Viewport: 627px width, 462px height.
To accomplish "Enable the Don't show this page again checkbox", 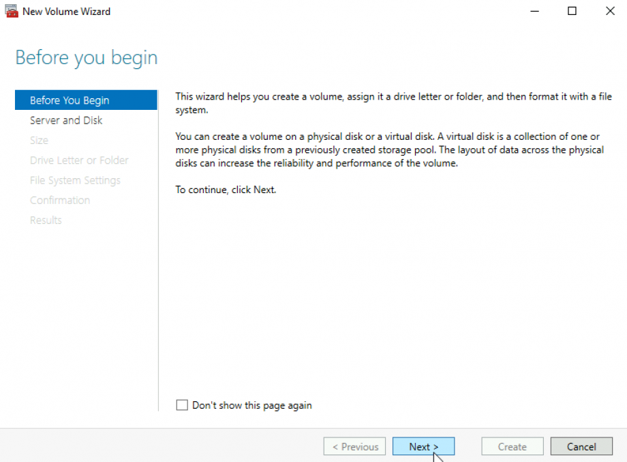I will 182,405.
